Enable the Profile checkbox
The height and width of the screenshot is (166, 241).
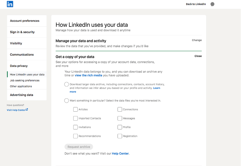click(120, 127)
